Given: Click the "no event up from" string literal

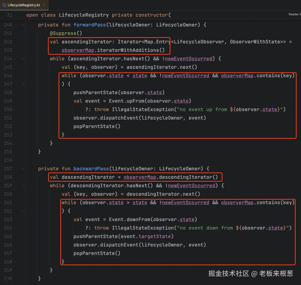Looking at the screenshot, I should [230, 109].
